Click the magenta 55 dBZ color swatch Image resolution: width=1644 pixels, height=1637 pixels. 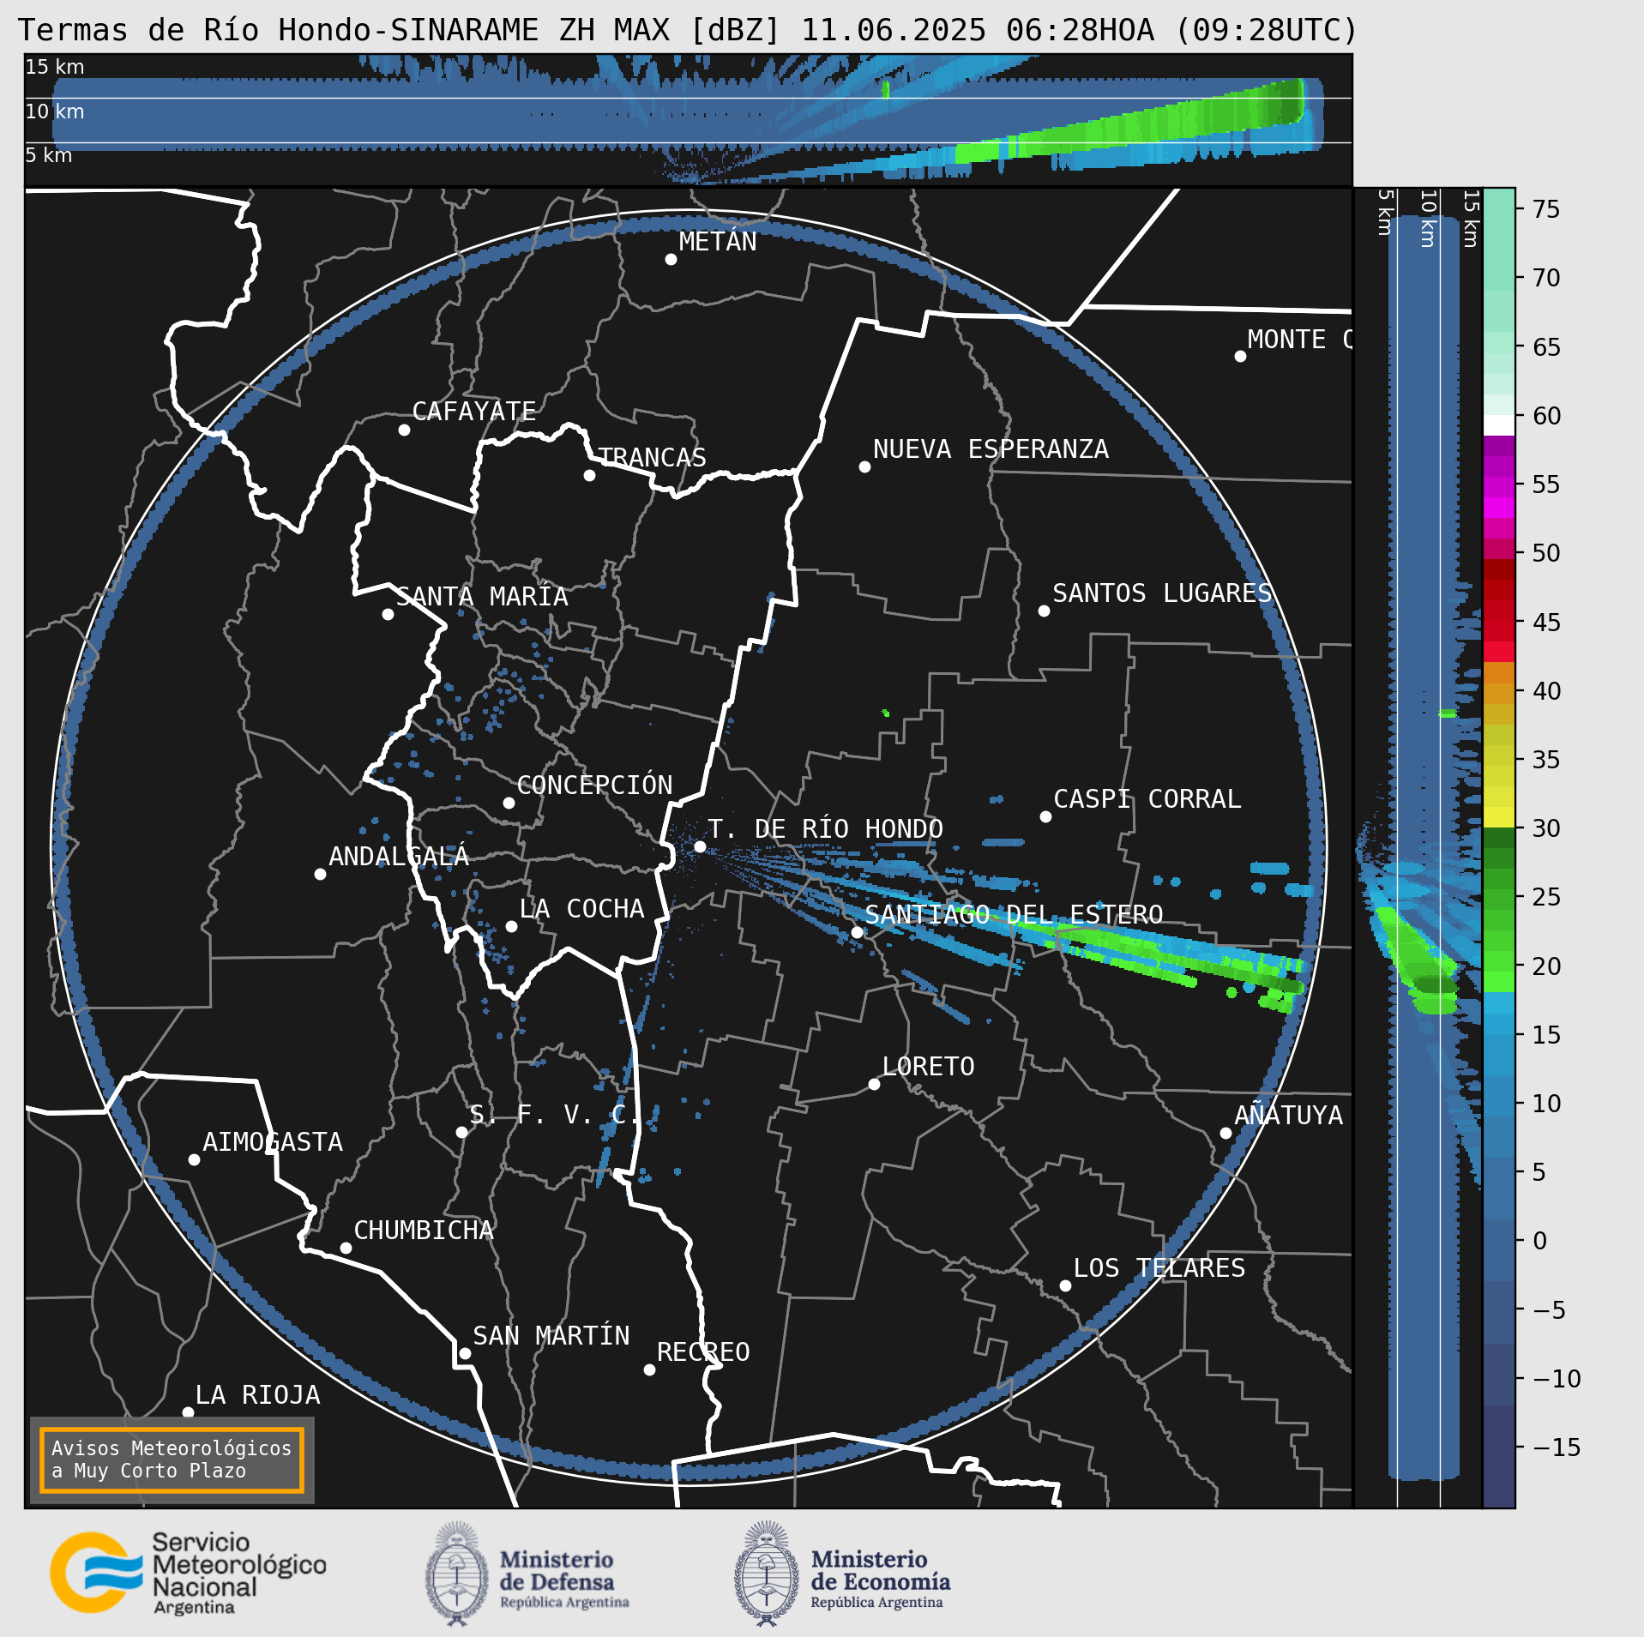pyautogui.click(x=1499, y=487)
